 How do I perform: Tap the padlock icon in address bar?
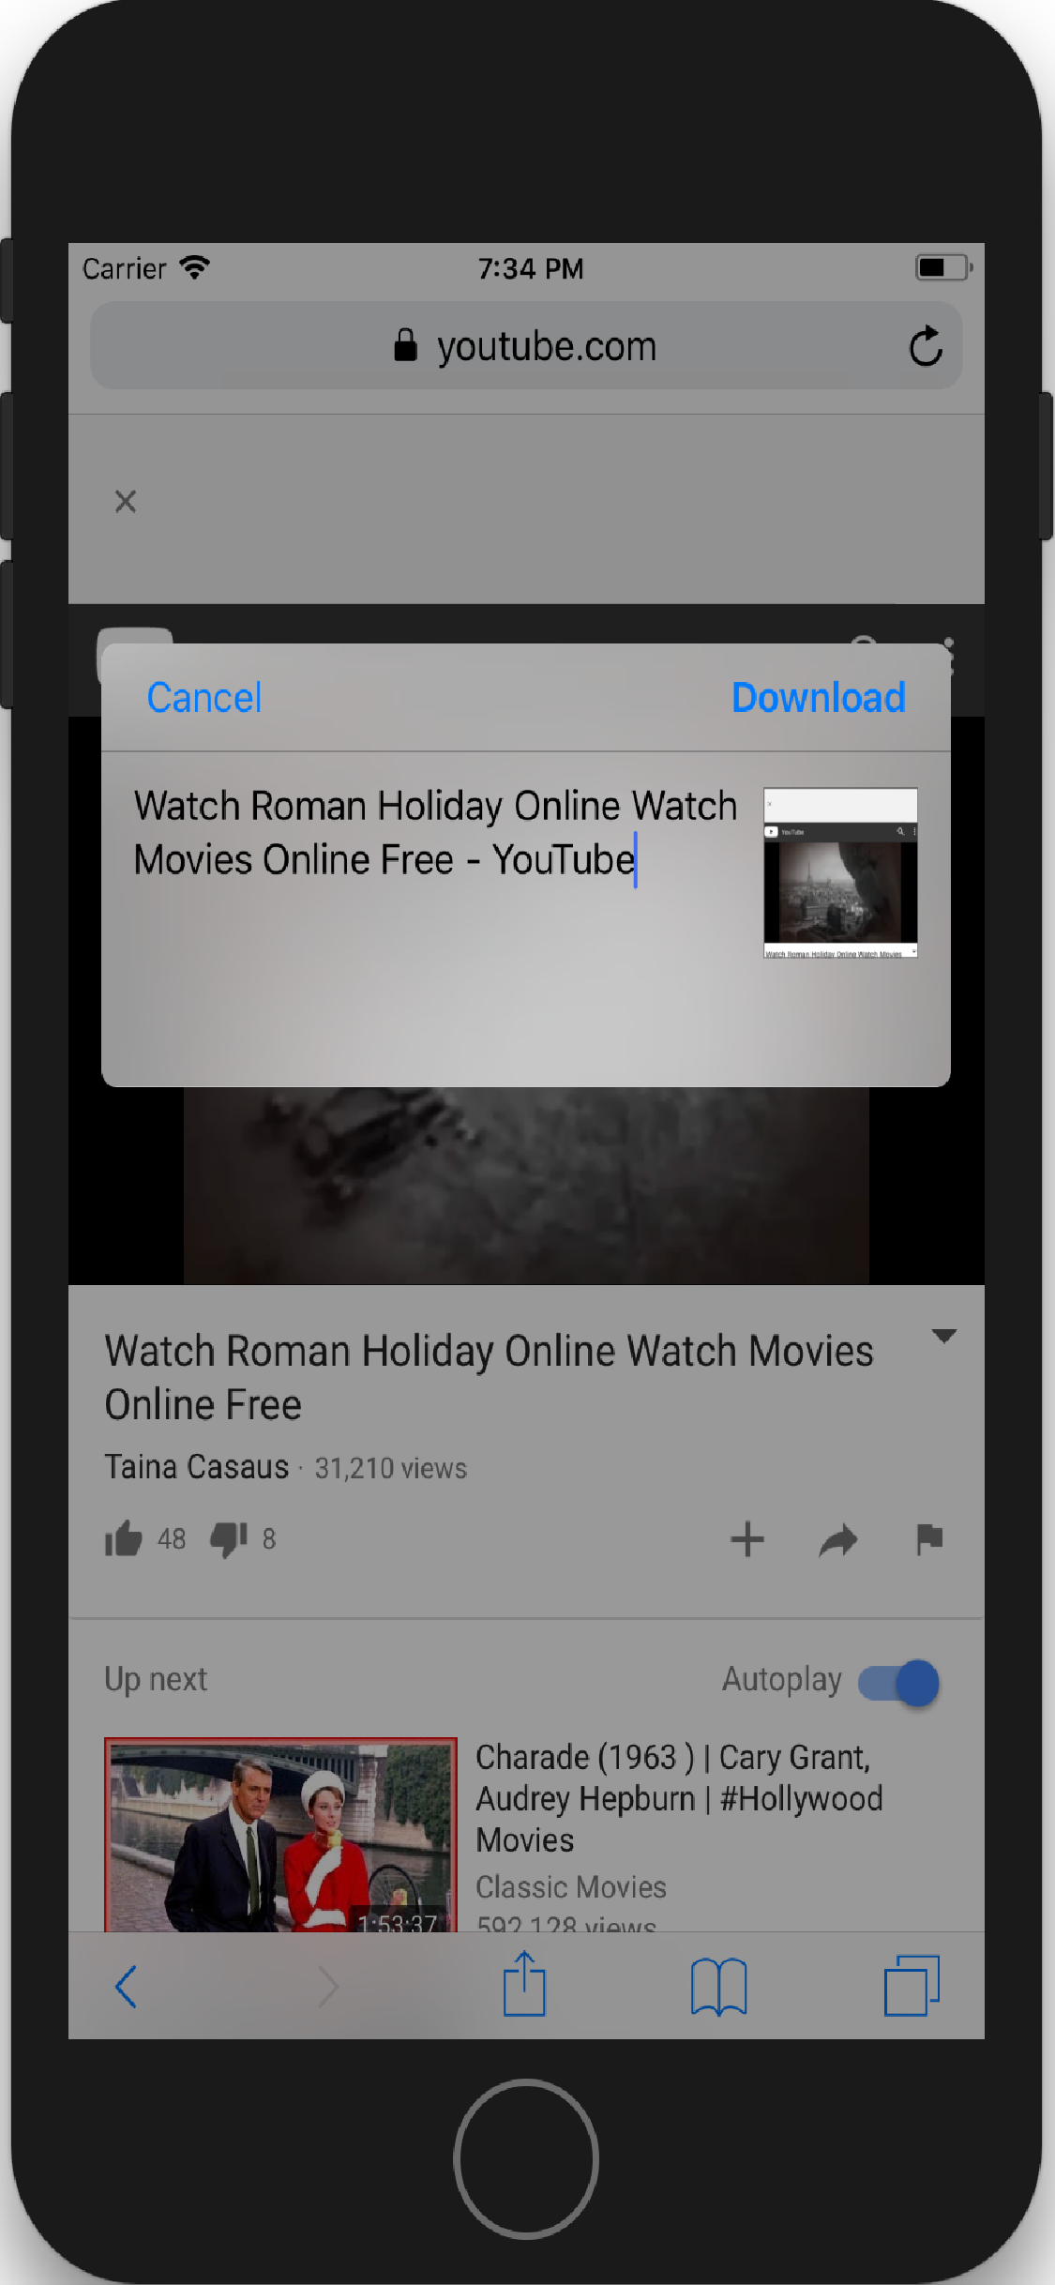[x=405, y=345]
